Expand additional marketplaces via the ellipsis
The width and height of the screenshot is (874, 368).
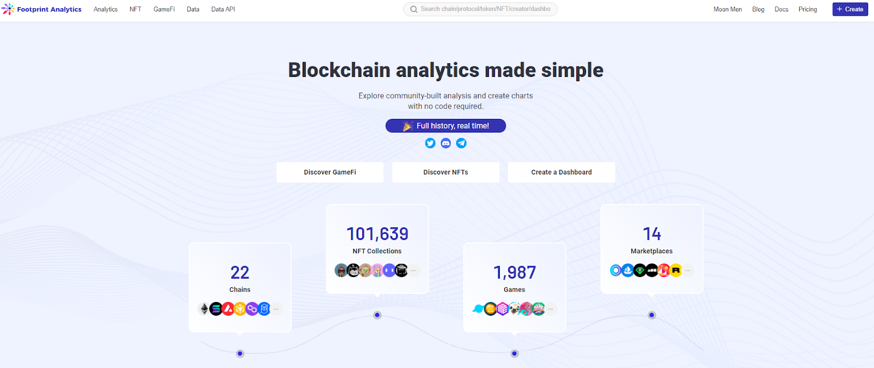[x=688, y=270]
